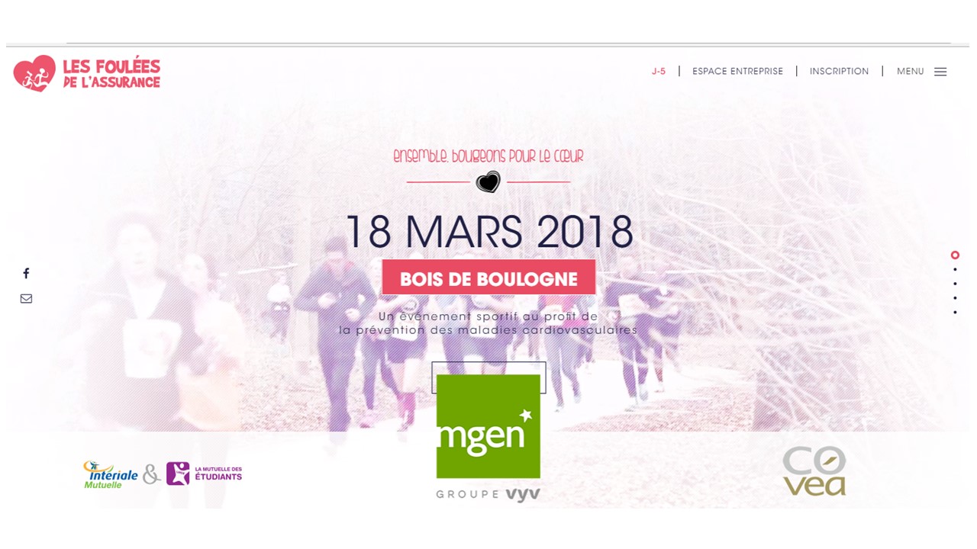This screenshot has height=549, width=977.
Task: Open the Espace Entreprise menu item
Action: click(x=737, y=72)
